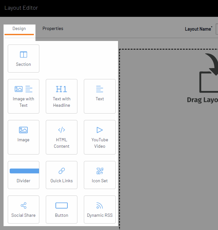Select the Section layout block
The width and height of the screenshot is (218, 230).
pyautogui.click(x=24, y=58)
